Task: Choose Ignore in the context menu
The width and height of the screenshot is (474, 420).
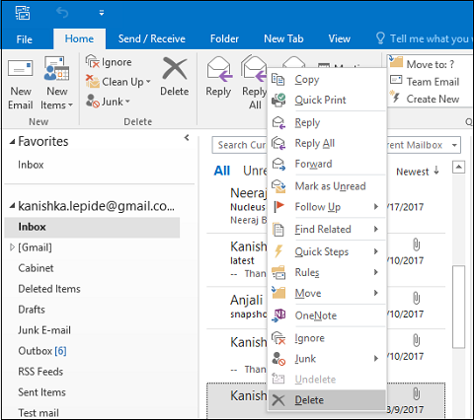Action: click(x=327, y=338)
